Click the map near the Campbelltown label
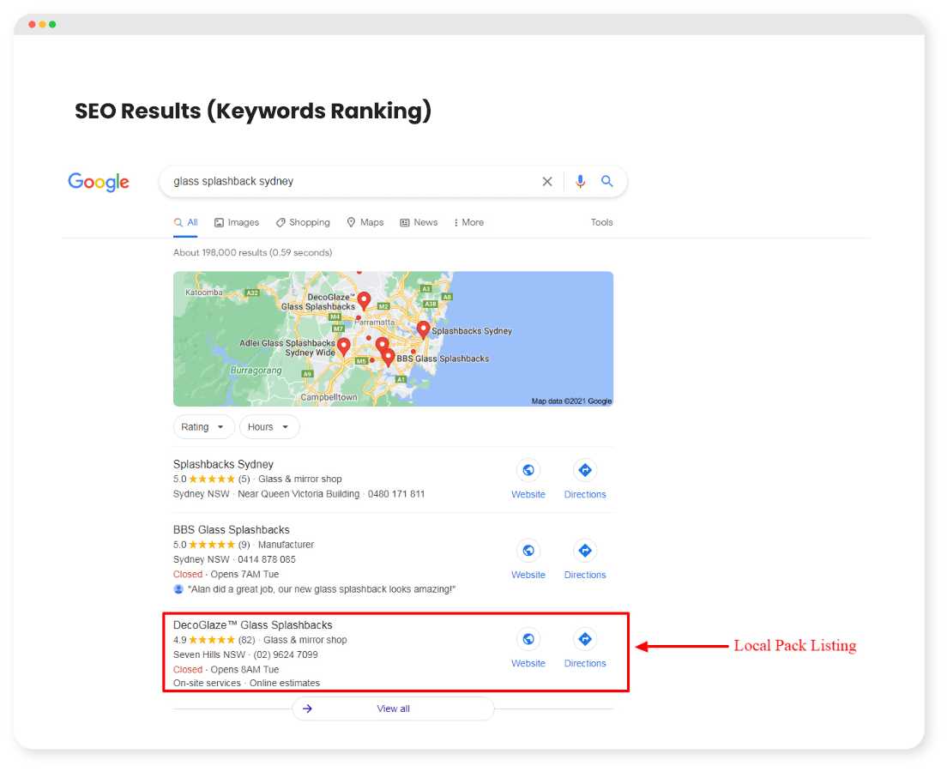The width and height of the screenshot is (947, 772). [x=329, y=397]
